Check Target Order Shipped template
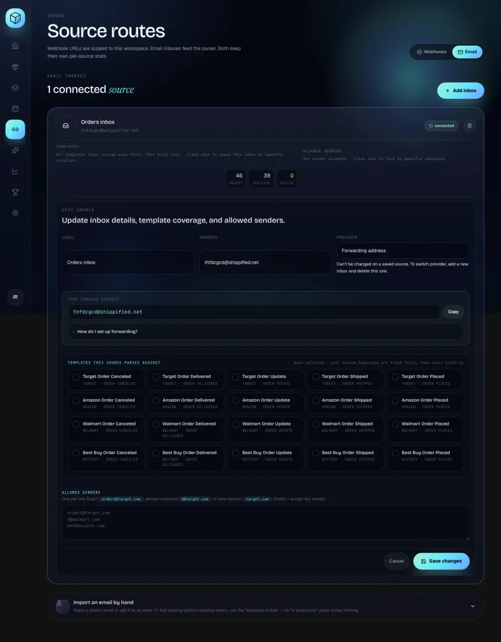This screenshot has height=642, width=501. click(x=315, y=377)
